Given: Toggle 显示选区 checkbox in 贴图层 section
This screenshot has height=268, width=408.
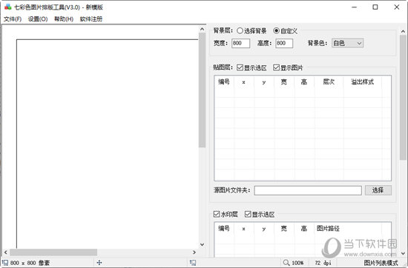Looking at the screenshot, I should tap(240, 68).
